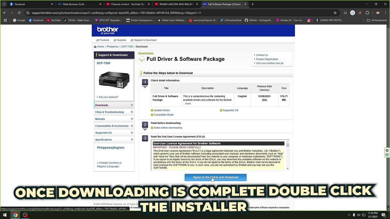Go to Home breadcrumb
This screenshot has height=219, width=390.
click(101, 47)
